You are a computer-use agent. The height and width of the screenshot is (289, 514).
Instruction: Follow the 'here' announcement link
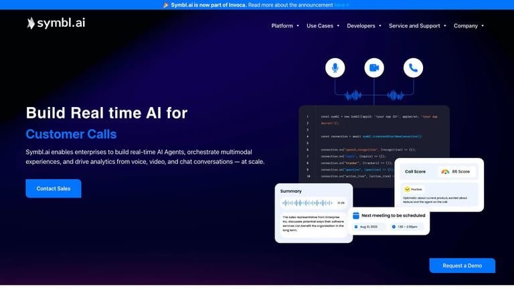(341, 5)
